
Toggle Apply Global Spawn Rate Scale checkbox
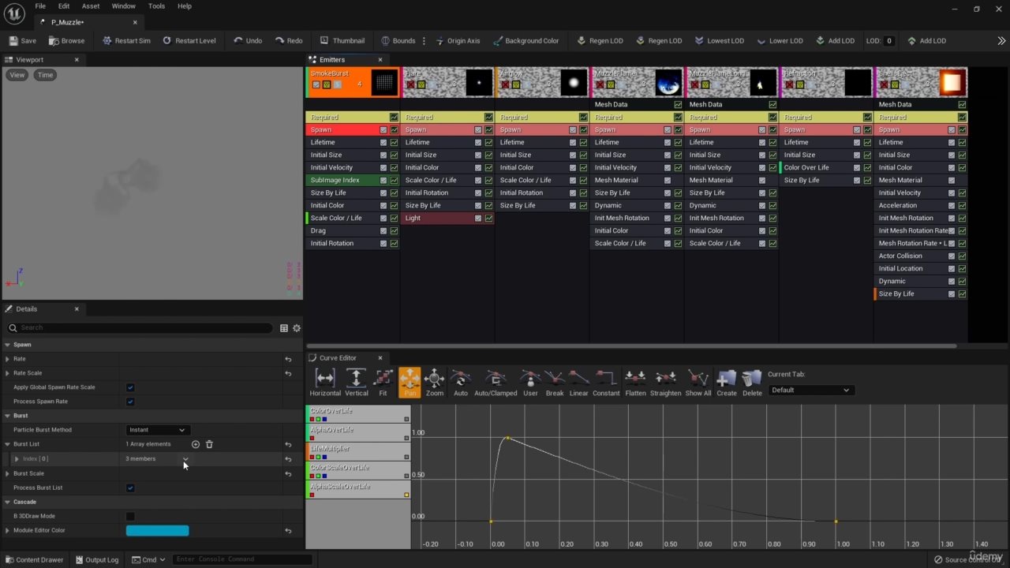(x=130, y=387)
